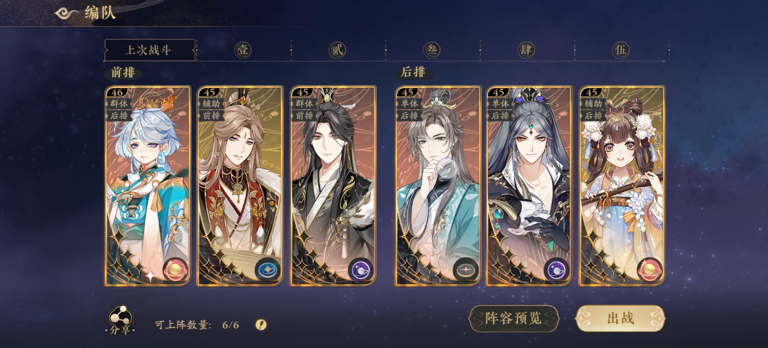The image size is (768, 348).
Task: Tap the purple planet badge on the teacup-holding character card
Action: 557,270
